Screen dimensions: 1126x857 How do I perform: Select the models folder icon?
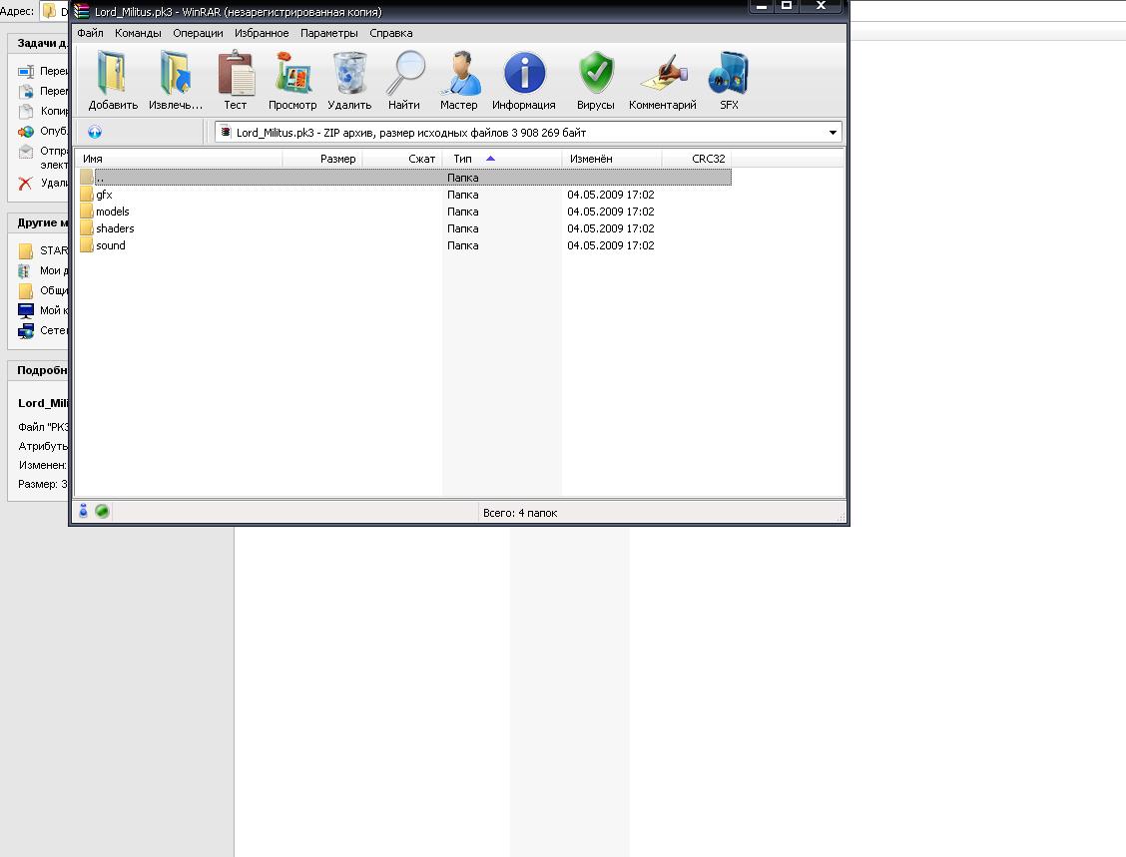87,212
